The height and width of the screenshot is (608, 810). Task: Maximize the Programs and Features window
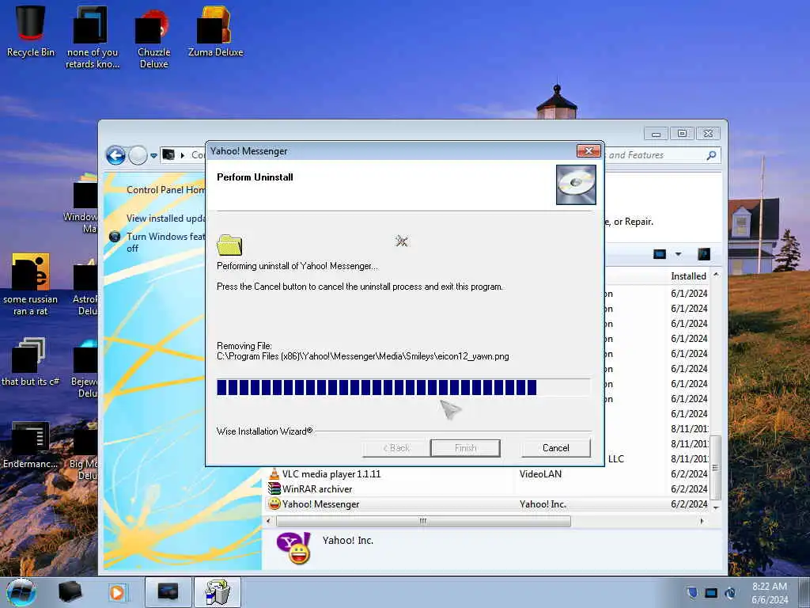[x=682, y=133]
